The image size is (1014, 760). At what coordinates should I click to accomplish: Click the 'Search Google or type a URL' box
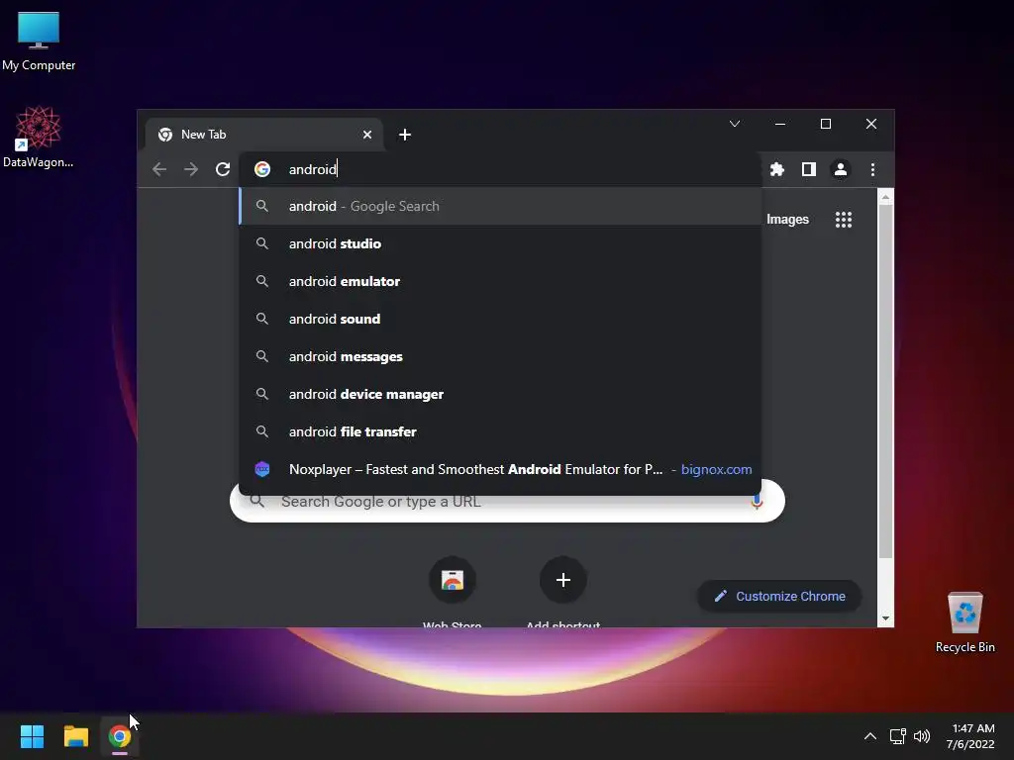tap(507, 502)
